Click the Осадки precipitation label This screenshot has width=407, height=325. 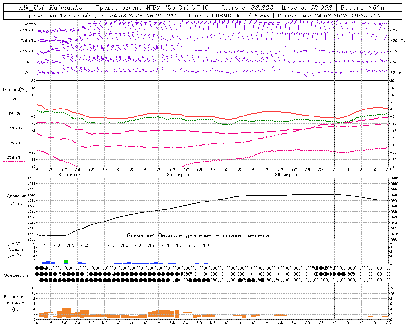17,249
